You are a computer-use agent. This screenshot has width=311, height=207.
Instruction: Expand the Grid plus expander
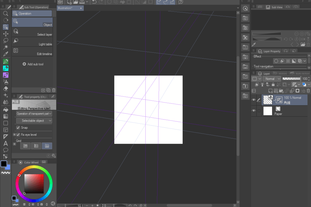(x=14, y=144)
